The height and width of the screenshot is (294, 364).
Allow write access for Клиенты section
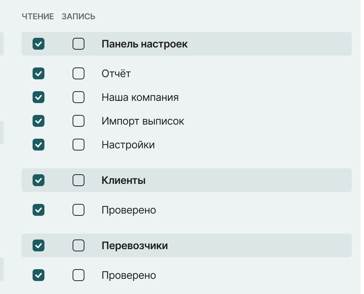(79, 181)
